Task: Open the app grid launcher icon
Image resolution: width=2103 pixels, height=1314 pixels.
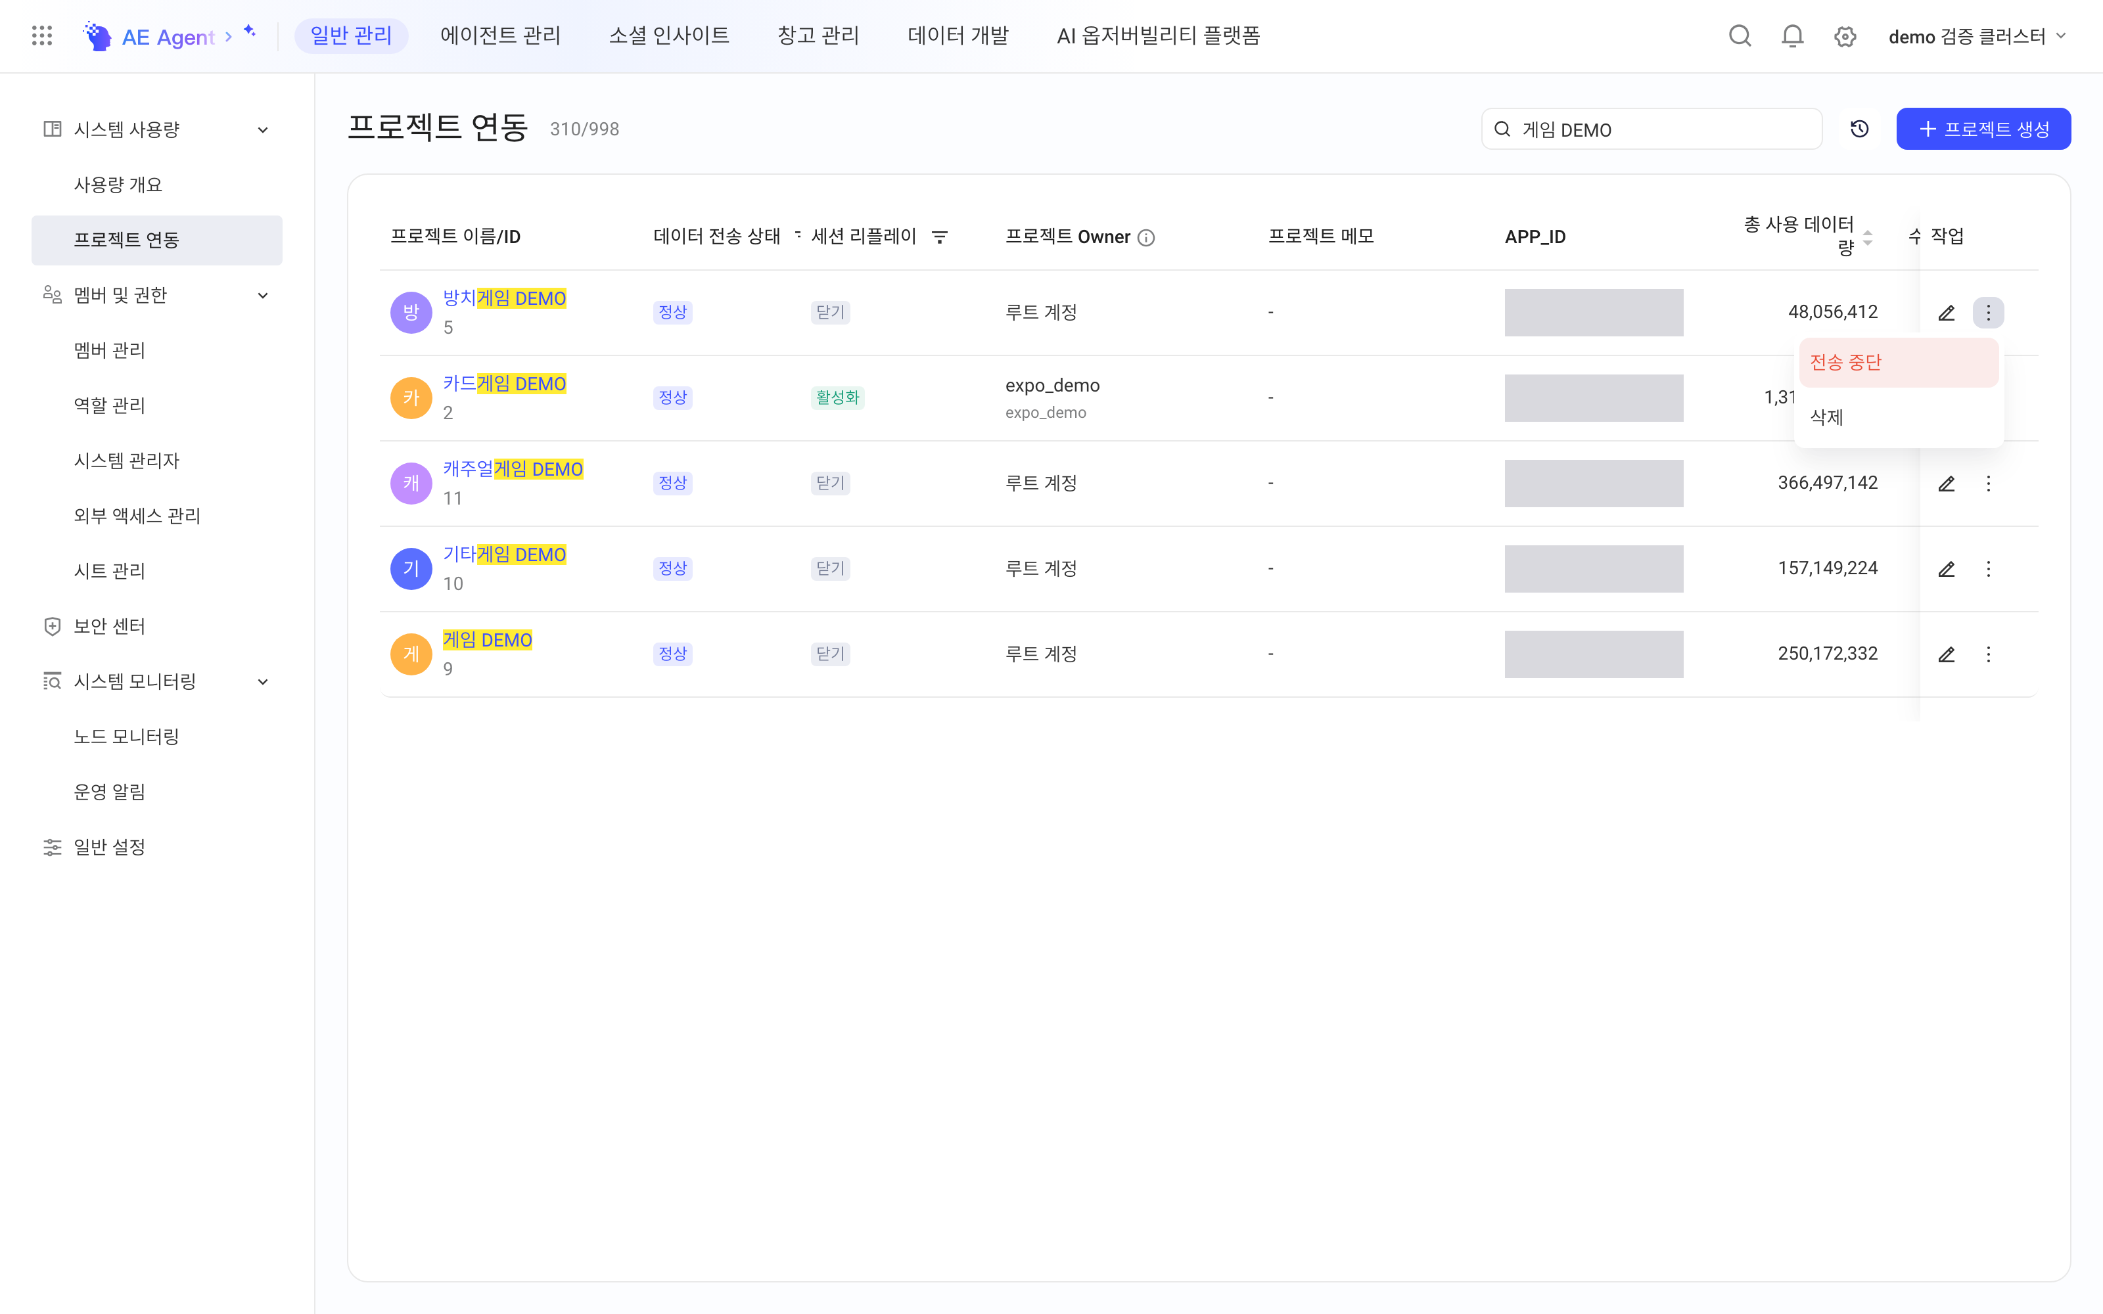Action: pos(41,35)
